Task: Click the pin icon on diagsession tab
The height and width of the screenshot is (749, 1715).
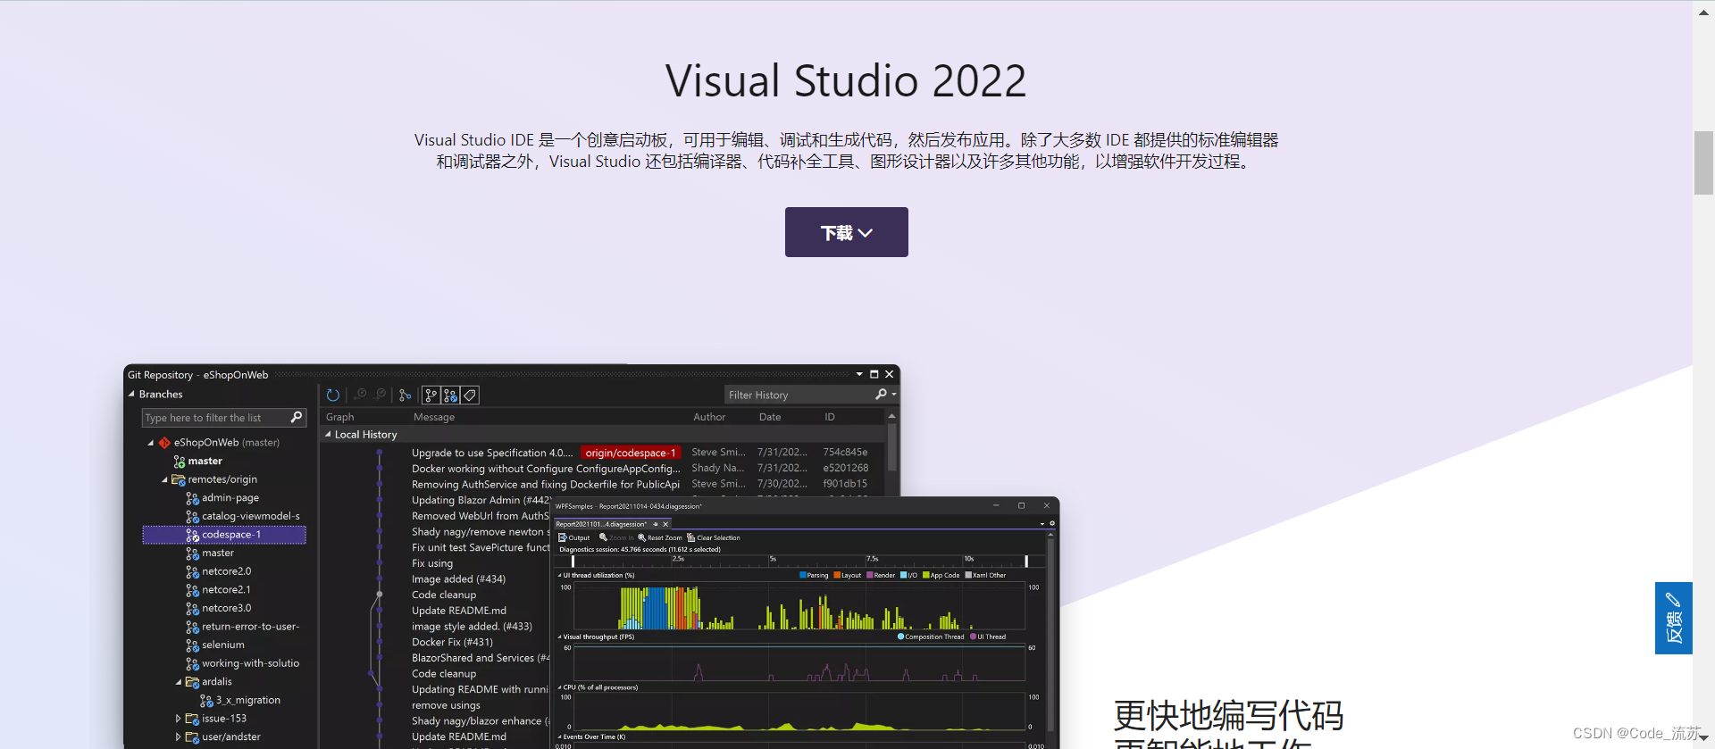Action: (655, 524)
